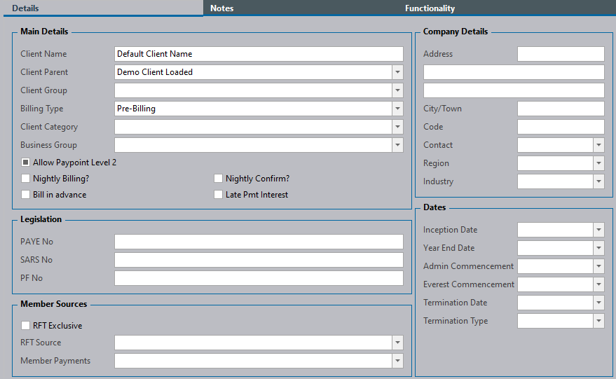Expand the Termination Type dropdown

(x=598, y=321)
